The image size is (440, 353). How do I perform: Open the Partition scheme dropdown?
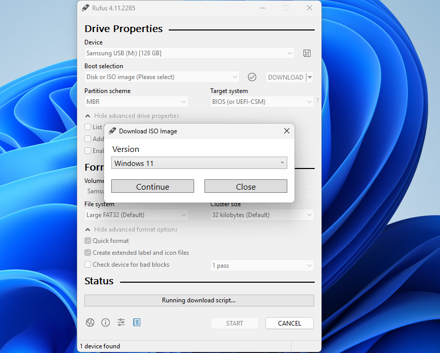[136, 101]
